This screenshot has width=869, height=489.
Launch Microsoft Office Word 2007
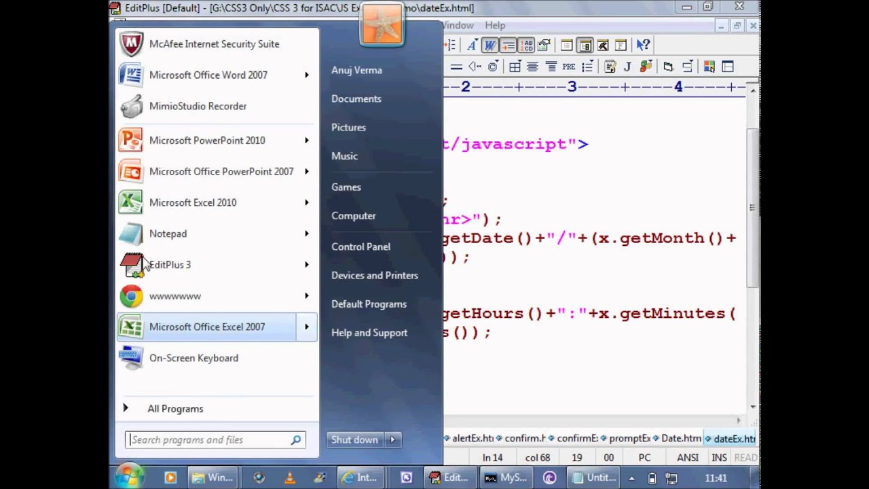208,75
